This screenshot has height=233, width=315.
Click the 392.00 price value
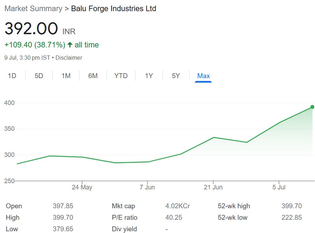[31, 29]
